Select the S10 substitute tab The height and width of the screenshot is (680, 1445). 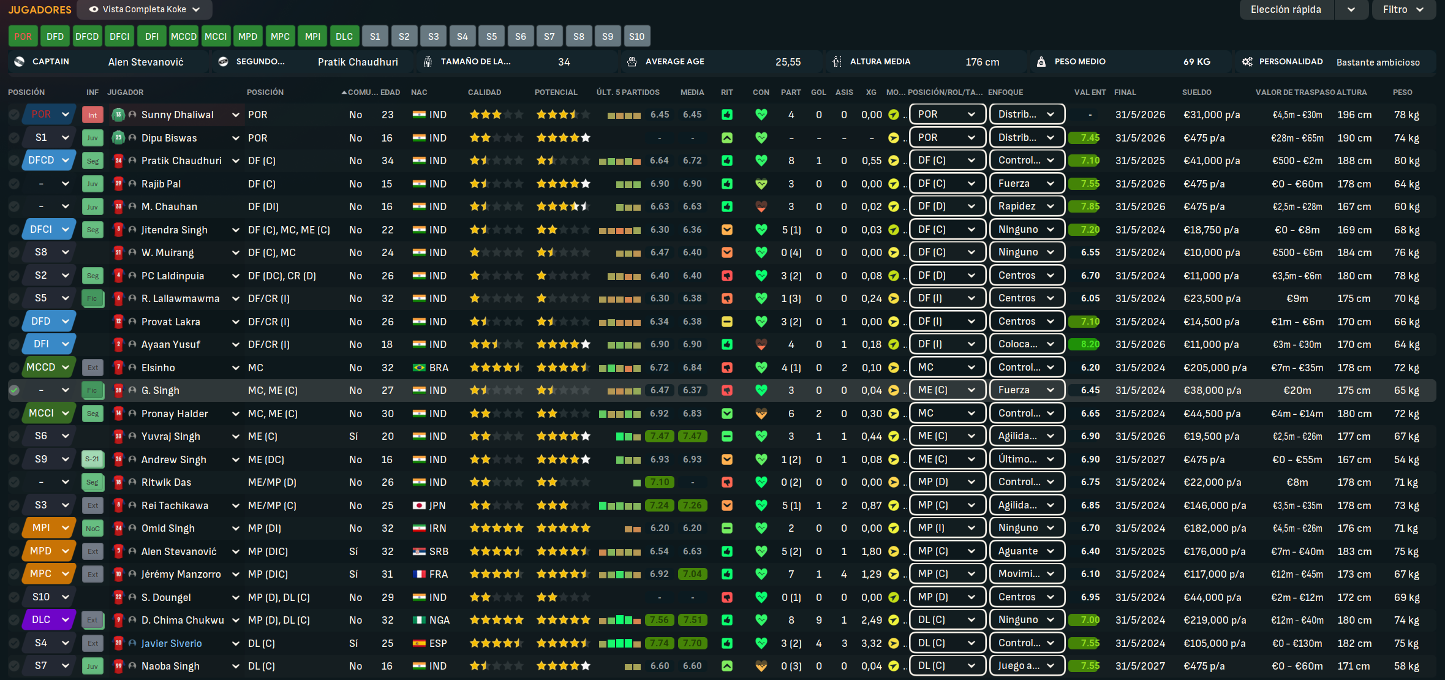point(636,36)
